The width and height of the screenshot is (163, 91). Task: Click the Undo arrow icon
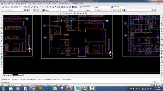click(x=38, y=7)
